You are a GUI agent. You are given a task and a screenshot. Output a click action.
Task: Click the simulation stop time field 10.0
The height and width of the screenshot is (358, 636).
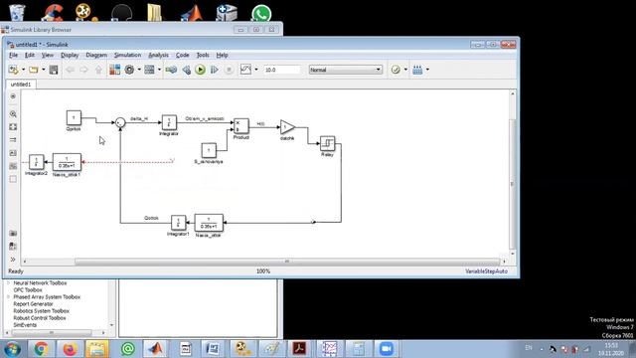[x=282, y=70]
